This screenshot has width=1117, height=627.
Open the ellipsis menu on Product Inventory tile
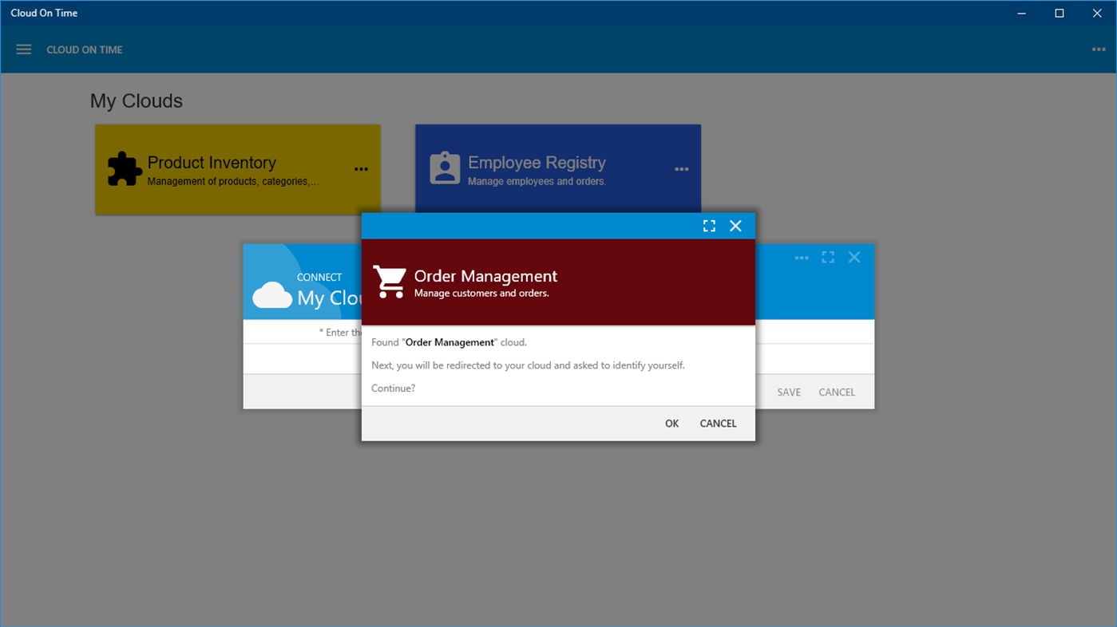(361, 168)
